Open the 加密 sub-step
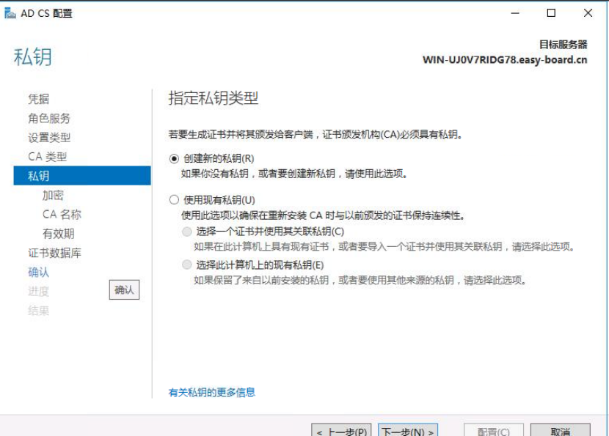609x436 pixels. (x=53, y=195)
